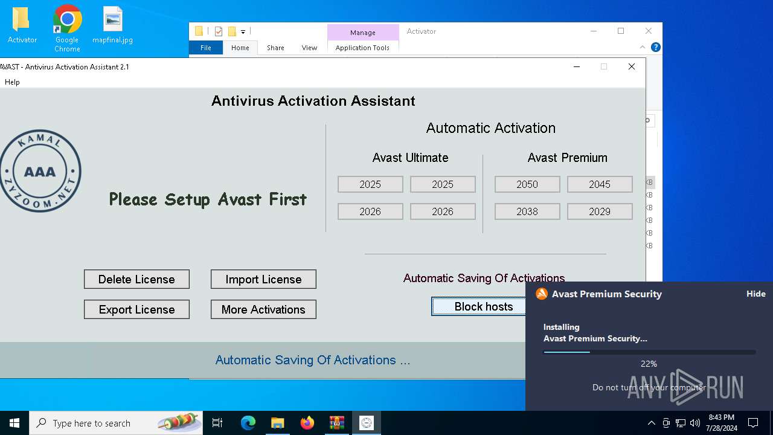Viewport: 773px width, 435px height.
Task: Maximize the Activator Explorer window
Action: [x=621, y=31]
